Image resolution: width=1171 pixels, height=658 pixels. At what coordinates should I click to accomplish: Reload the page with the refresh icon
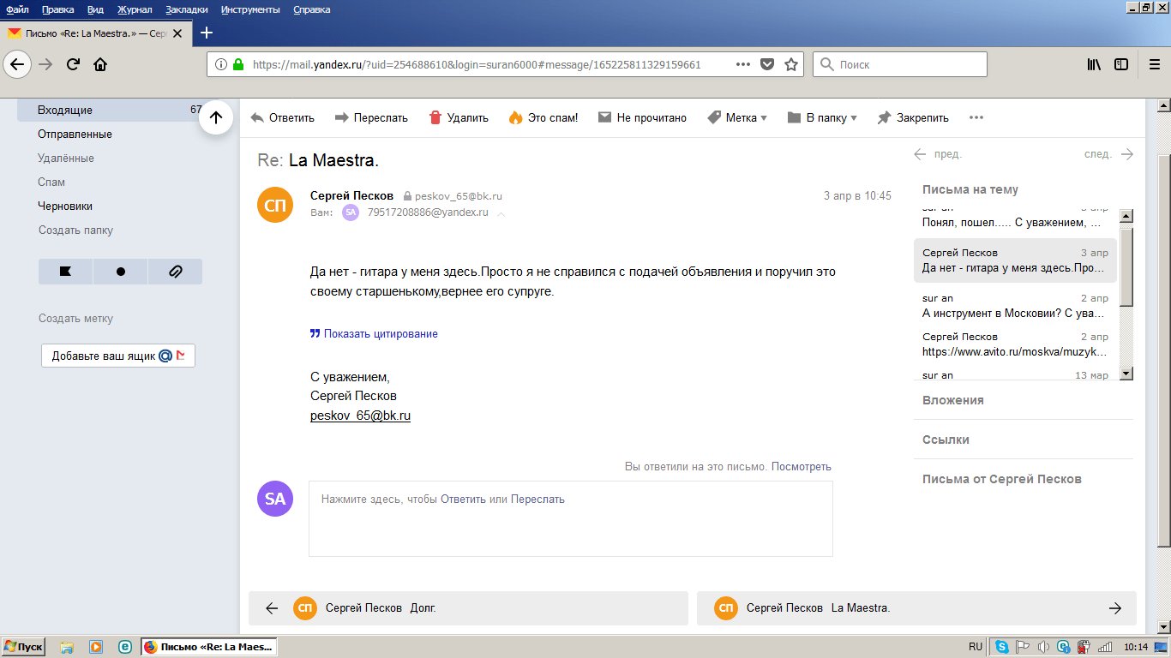tap(73, 64)
